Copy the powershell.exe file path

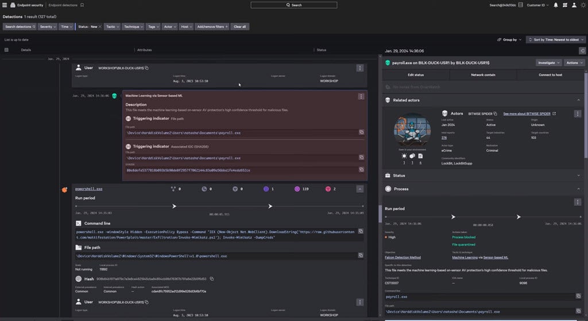point(361,256)
